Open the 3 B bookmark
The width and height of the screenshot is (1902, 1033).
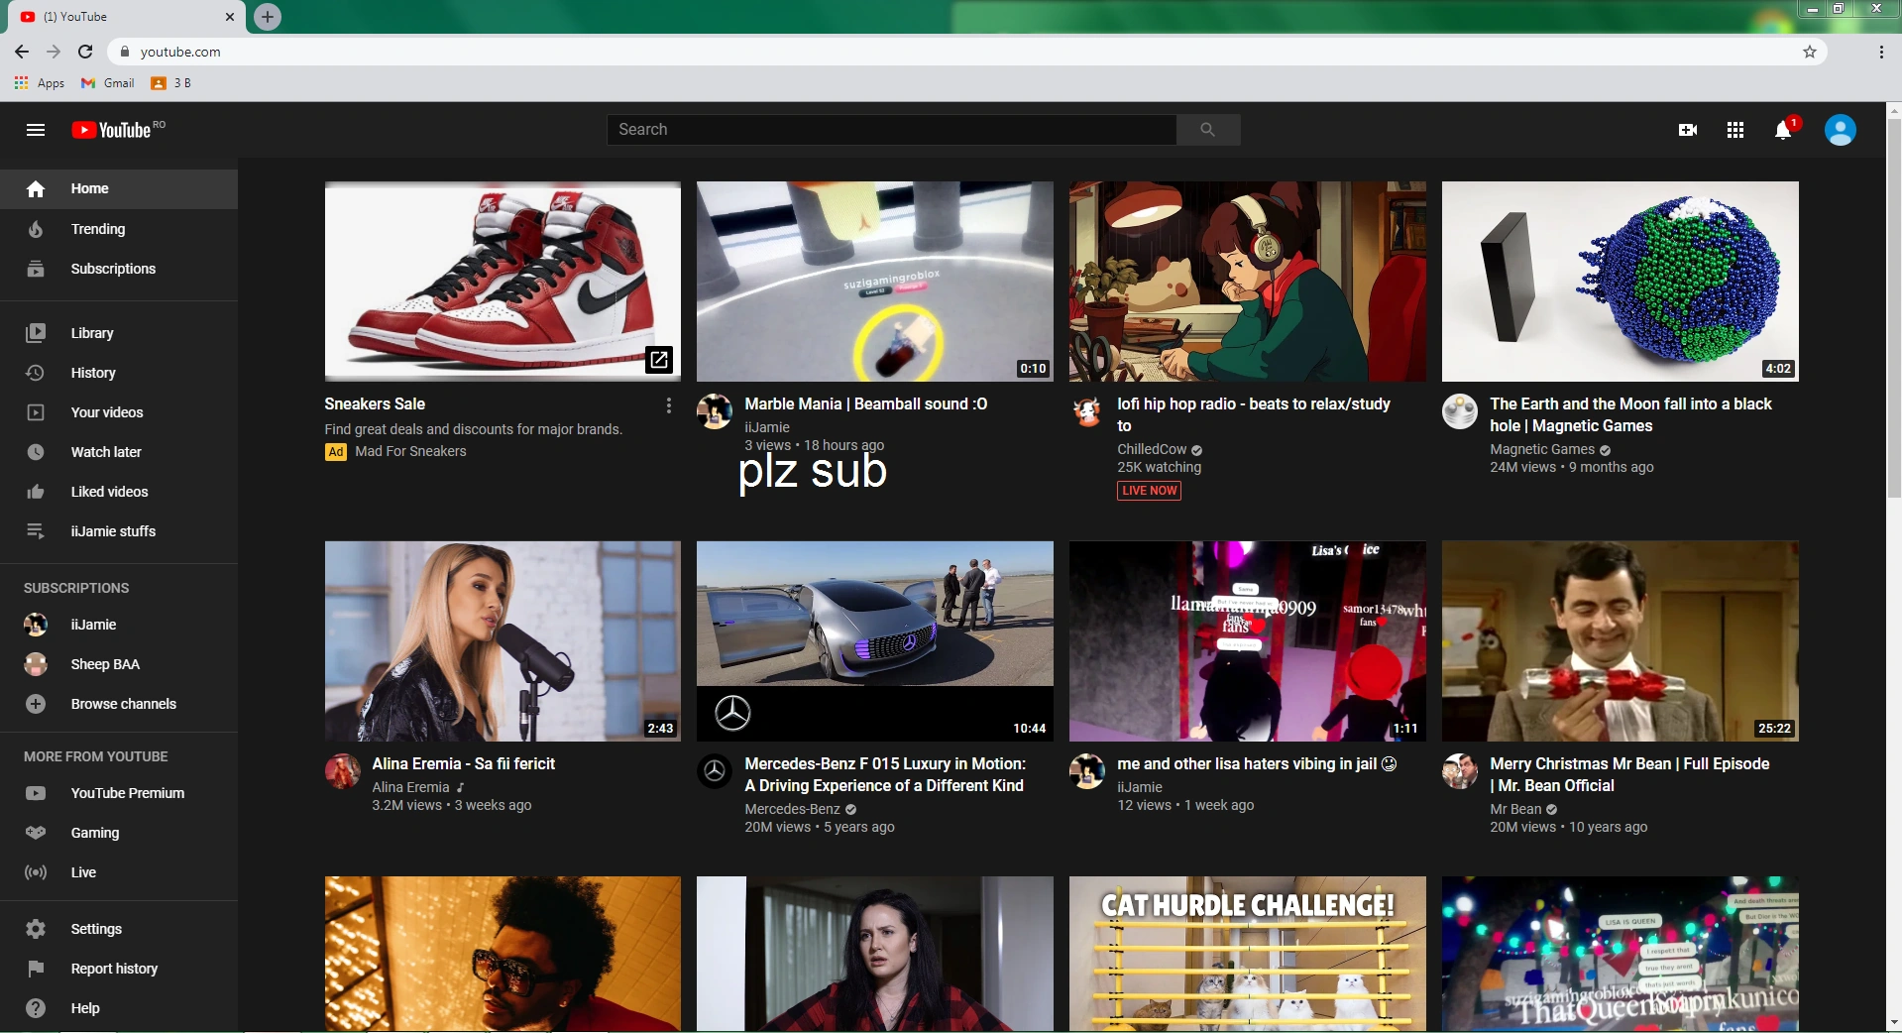tap(170, 83)
